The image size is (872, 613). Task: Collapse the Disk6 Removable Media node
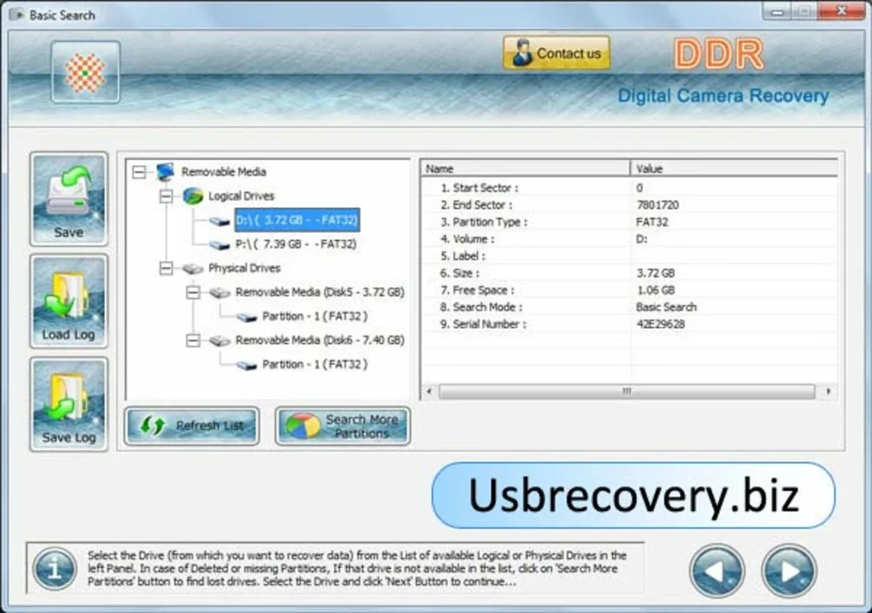click(193, 341)
